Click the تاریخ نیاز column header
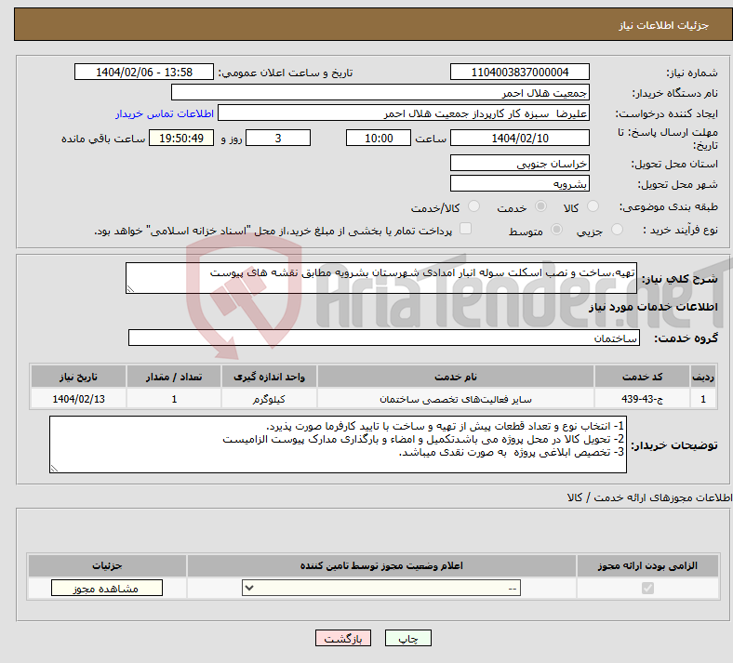 [x=78, y=377]
